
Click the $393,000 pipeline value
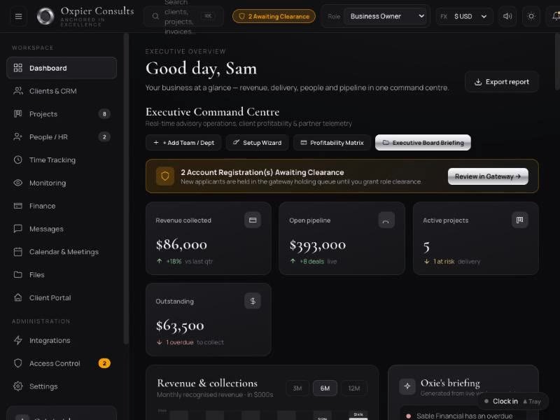[318, 244]
